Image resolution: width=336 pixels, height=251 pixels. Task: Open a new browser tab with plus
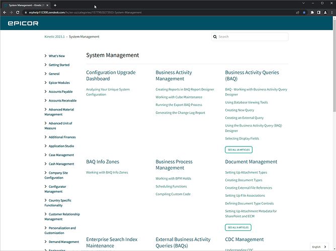(55, 5)
